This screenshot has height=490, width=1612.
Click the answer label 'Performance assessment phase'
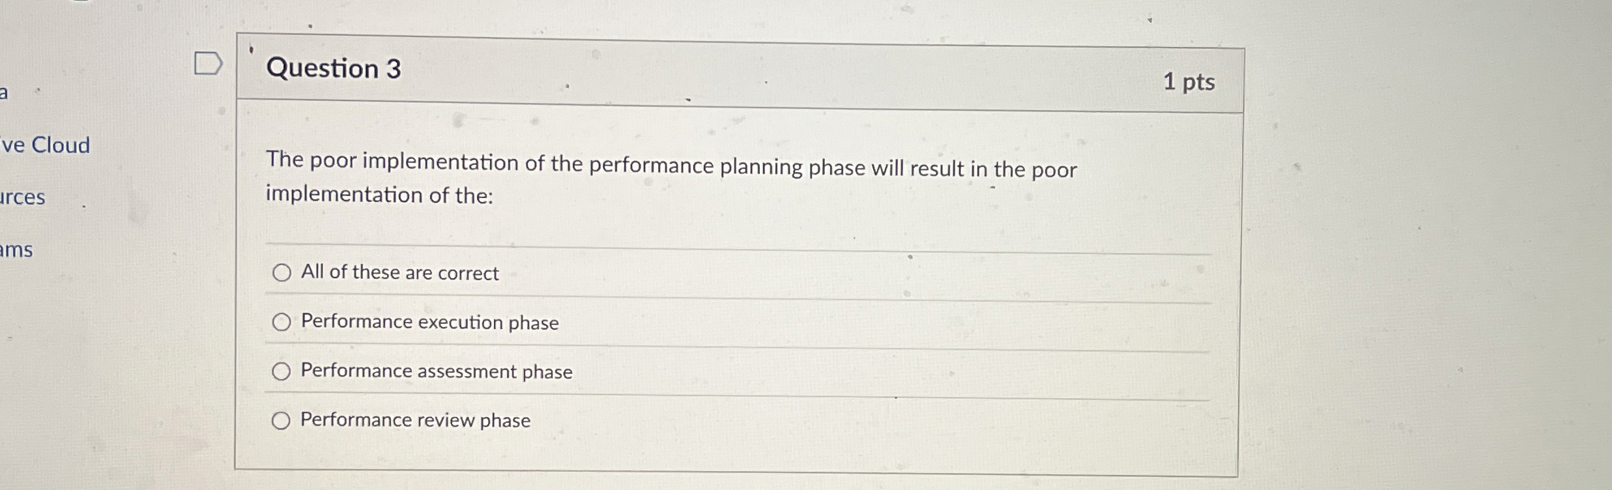[x=436, y=372]
